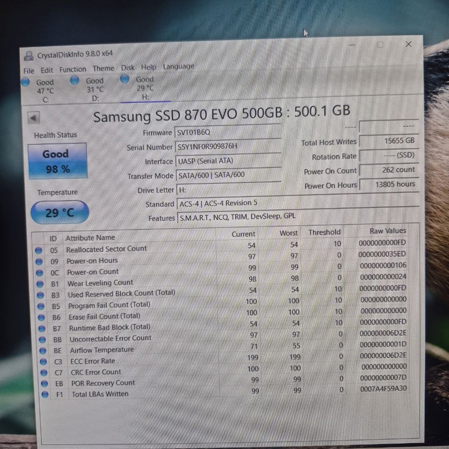Click the Total Host Writes value 15655 GB
449x449 pixels.
click(x=388, y=141)
